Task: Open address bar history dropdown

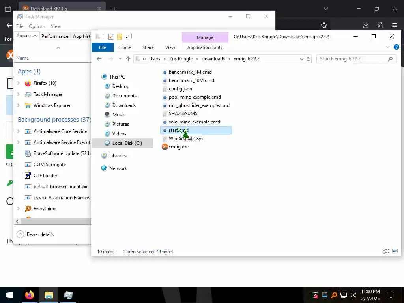Action: pos(301,59)
